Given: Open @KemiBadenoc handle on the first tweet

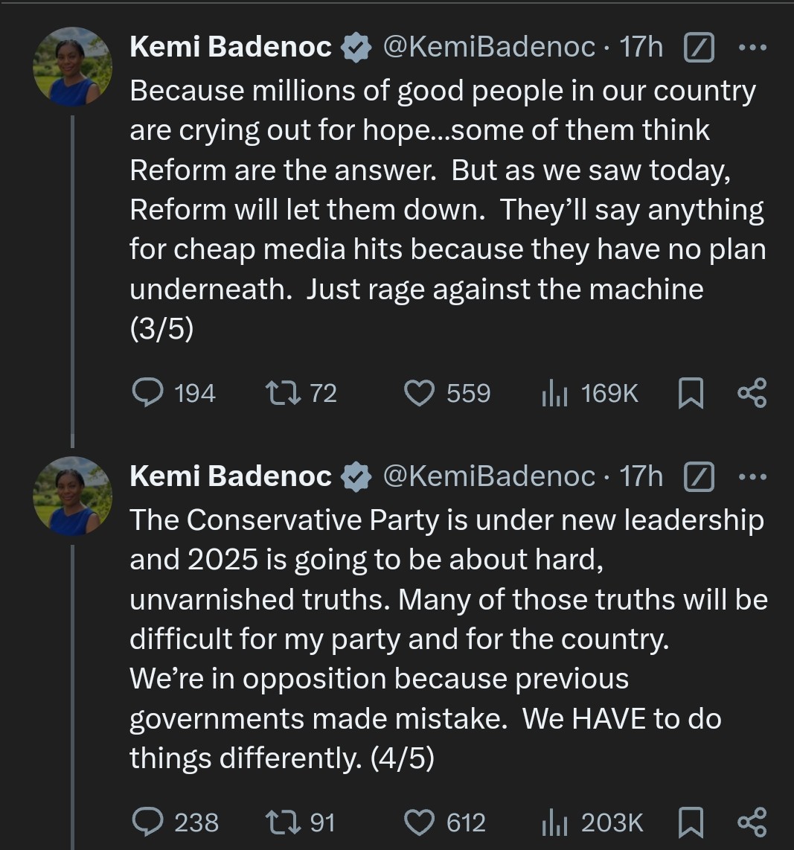Looking at the screenshot, I should tap(489, 48).
